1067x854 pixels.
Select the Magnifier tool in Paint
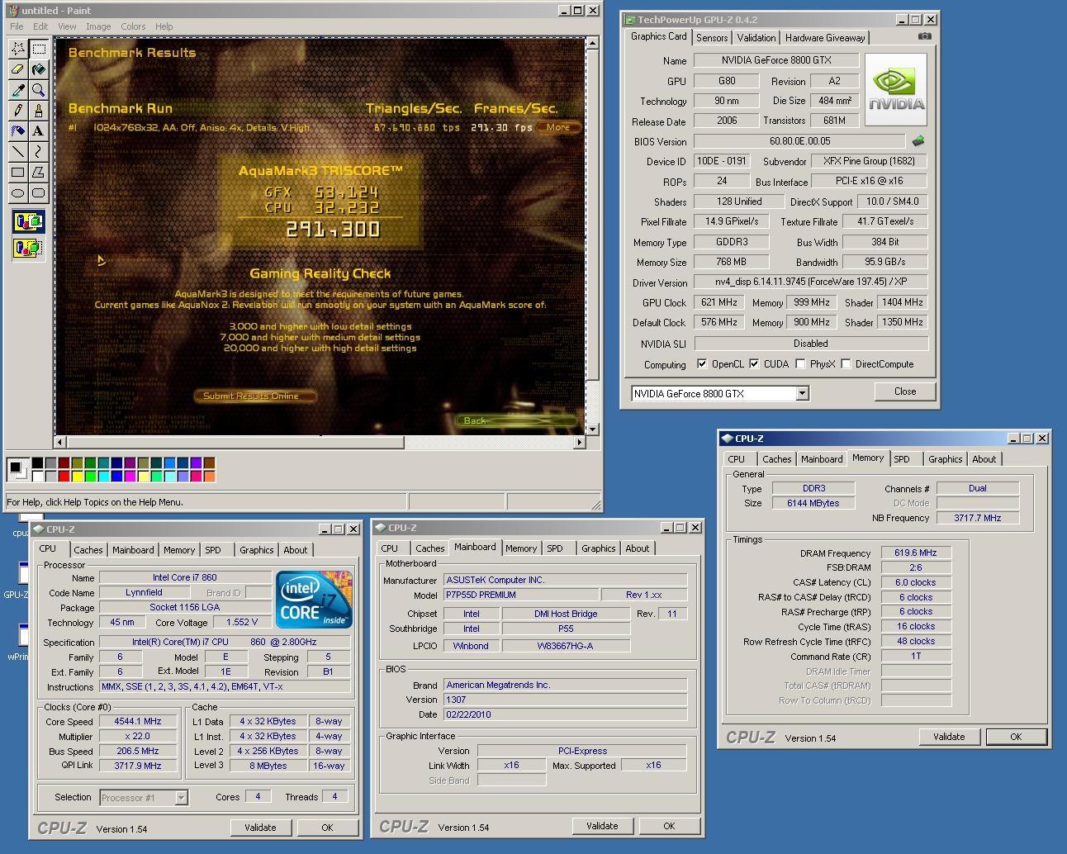(38, 90)
